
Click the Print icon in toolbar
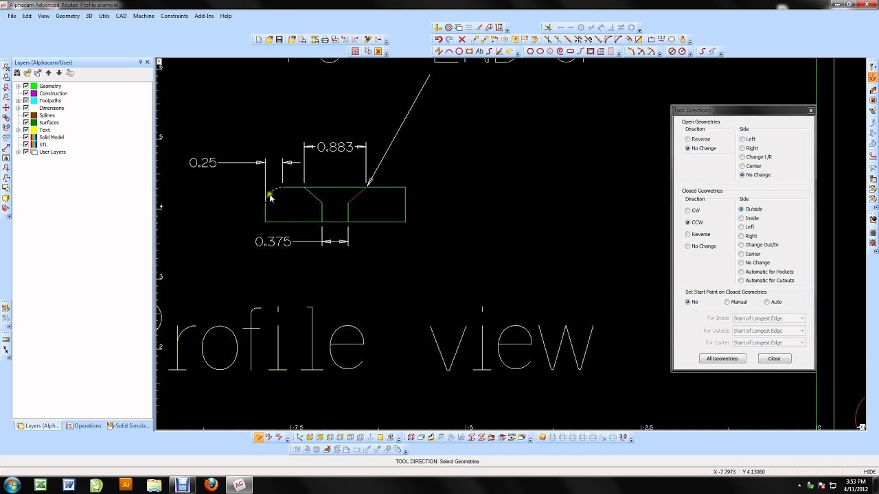click(325, 40)
